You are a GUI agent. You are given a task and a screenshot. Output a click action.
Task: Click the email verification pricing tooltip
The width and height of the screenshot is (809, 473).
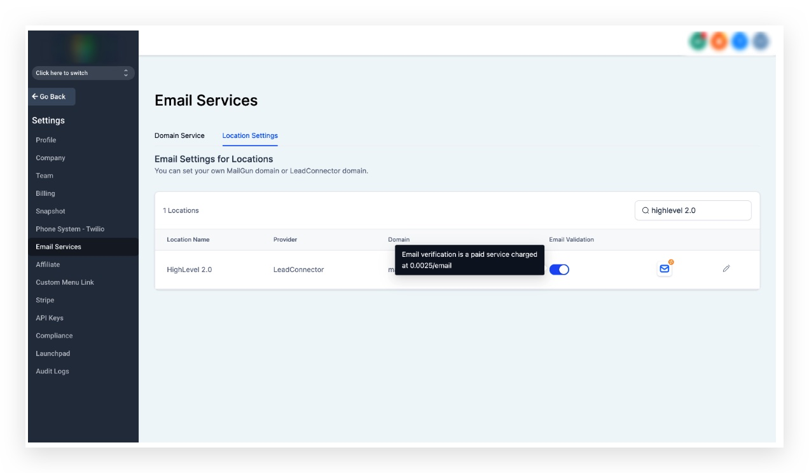point(470,260)
